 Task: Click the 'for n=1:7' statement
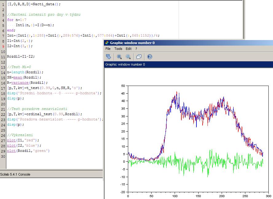(x=17, y=20)
